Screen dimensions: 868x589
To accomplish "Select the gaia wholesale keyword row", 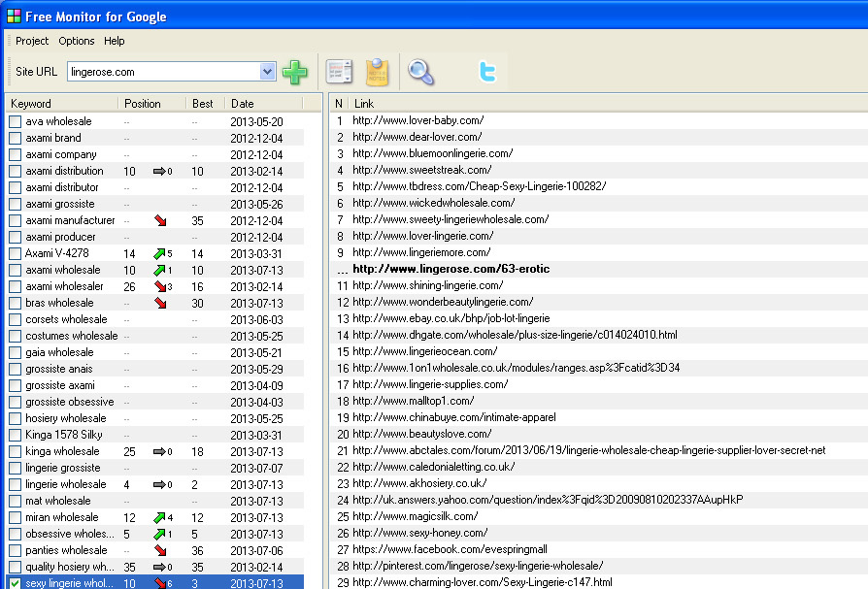I will (x=155, y=353).
